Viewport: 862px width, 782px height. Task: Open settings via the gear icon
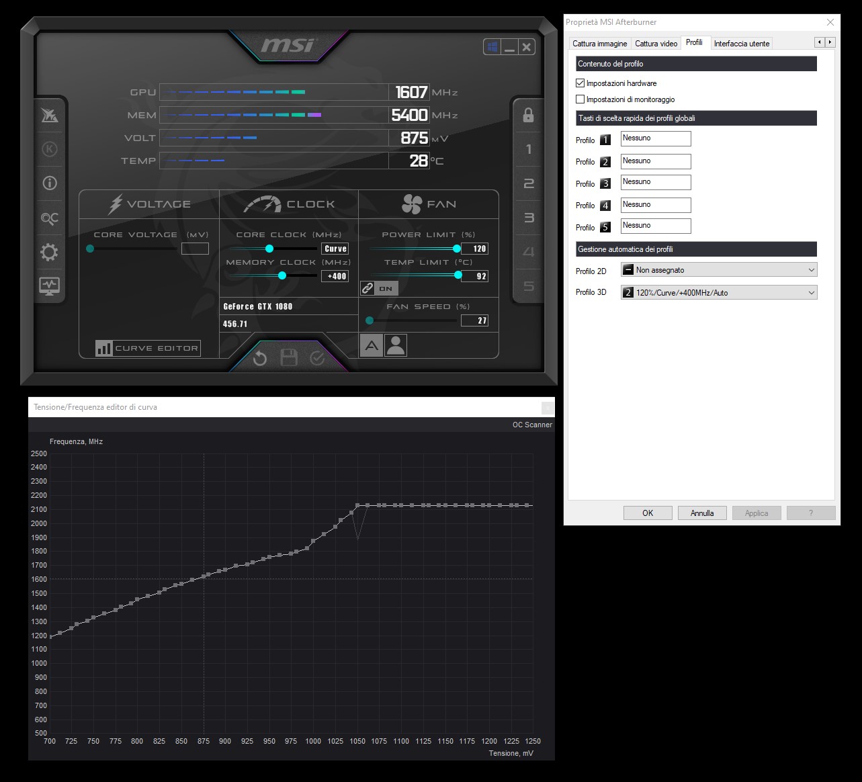coord(50,253)
